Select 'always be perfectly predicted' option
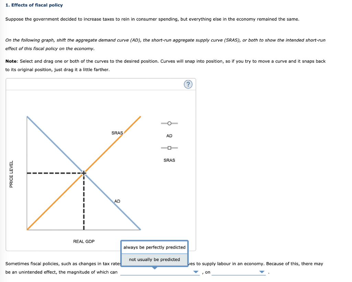352x282 pixels. coord(154,247)
